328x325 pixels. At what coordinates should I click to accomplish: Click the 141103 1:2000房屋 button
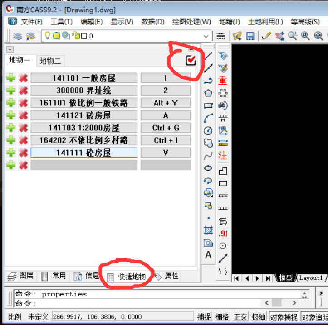[x=84, y=128]
